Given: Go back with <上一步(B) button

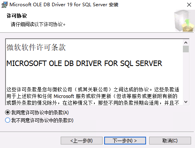Looking at the screenshot, I should (x=81, y=141).
